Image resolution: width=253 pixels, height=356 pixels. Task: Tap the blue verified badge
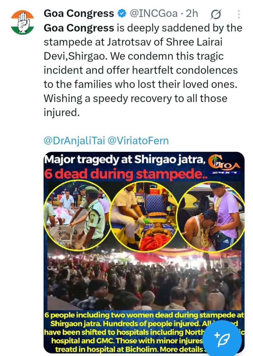pyautogui.click(x=122, y=14)
